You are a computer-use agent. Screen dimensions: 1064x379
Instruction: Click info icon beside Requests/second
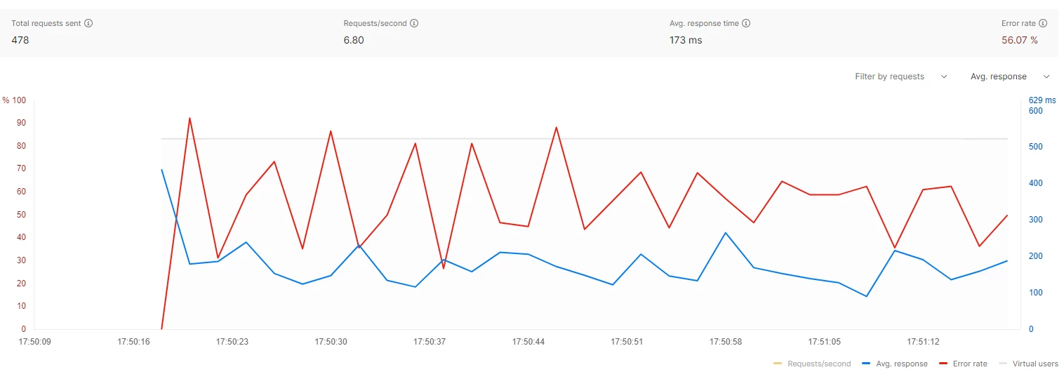tap(414, 23)
